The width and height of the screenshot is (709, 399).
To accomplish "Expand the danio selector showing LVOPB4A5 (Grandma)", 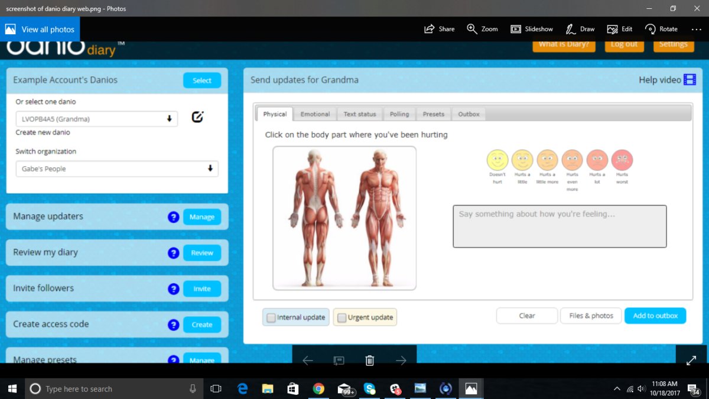I will point(96,119).
